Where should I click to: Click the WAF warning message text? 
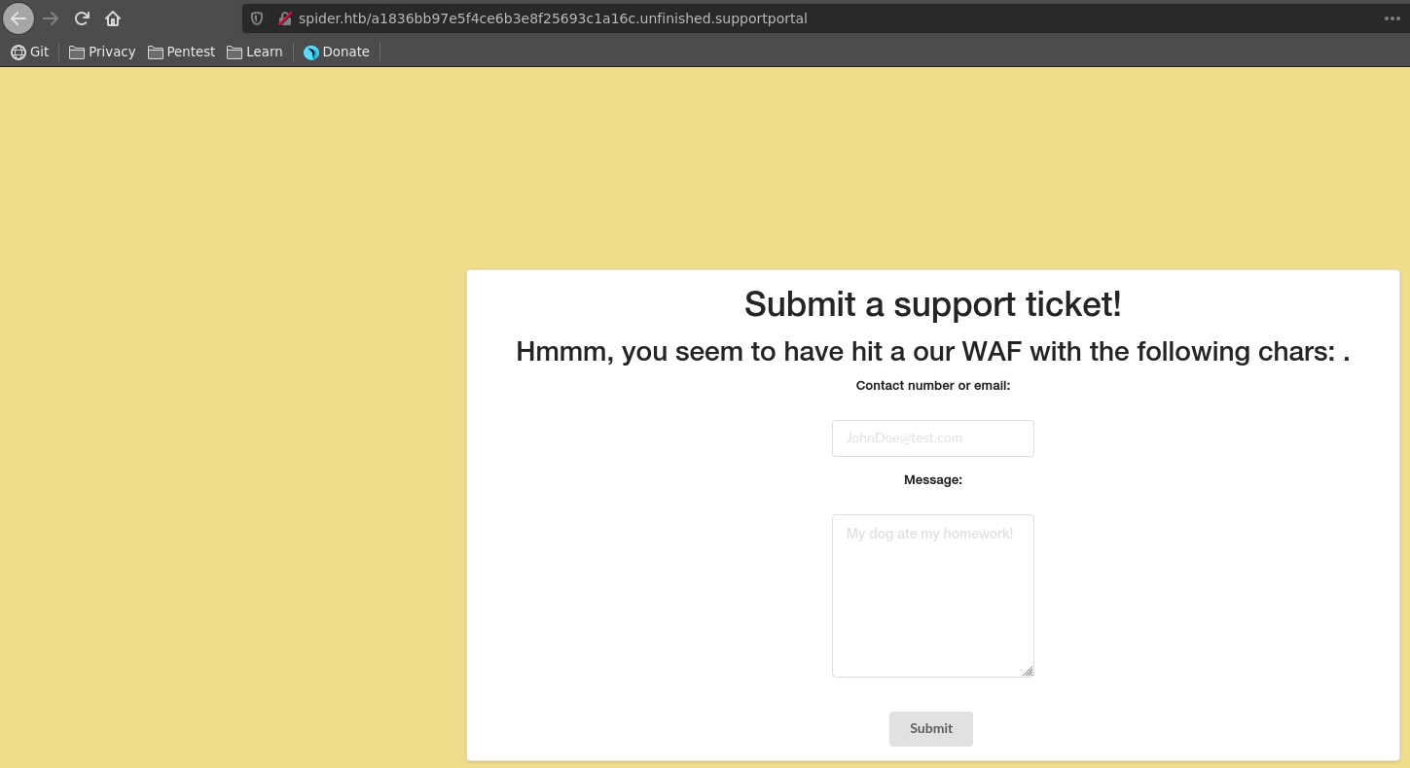pyautogui.click(x=932, y=351)
